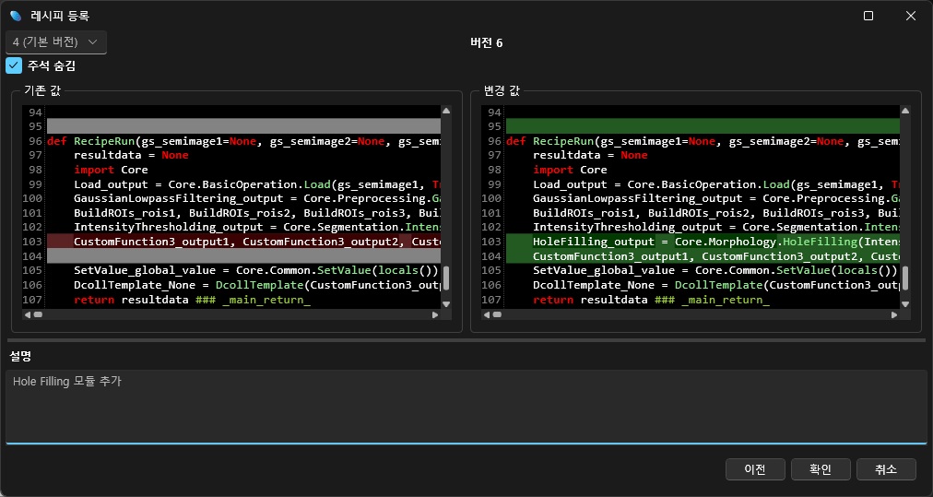Click the 레시피 등록 app icon in title bar
Image resolution: width=933 pixels, height=497 pixels.
click(15, 16)
